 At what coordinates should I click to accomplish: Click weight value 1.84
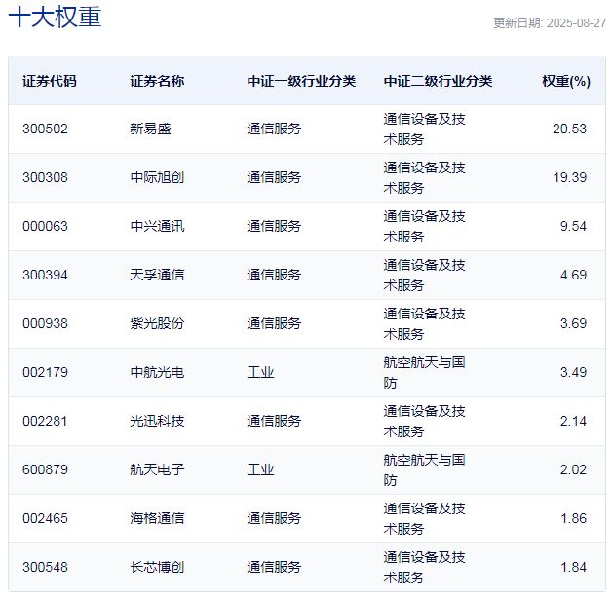[573, 567]
